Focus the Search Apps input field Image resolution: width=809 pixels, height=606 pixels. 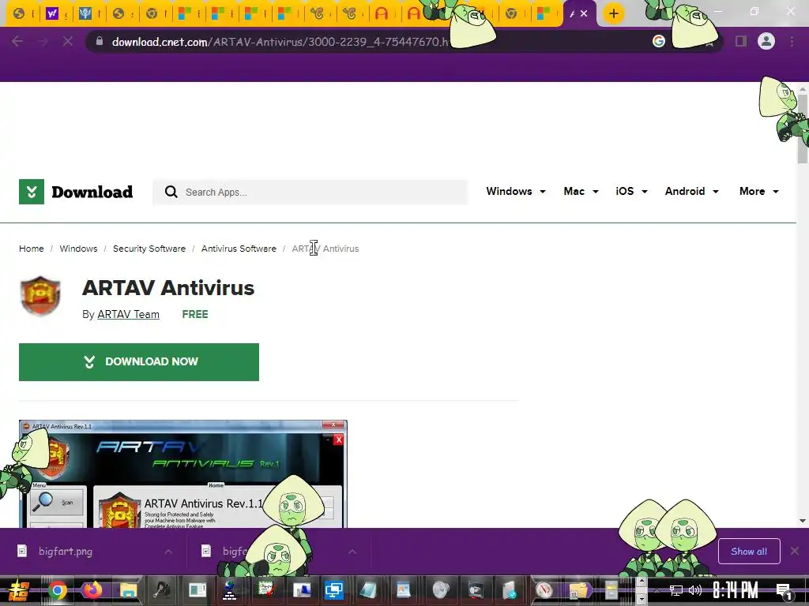point(310,193)
